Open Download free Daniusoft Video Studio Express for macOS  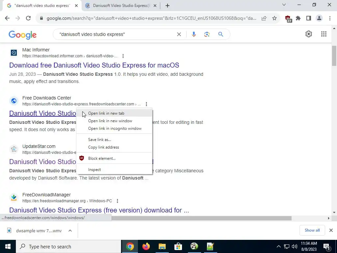tap(94, 65)
